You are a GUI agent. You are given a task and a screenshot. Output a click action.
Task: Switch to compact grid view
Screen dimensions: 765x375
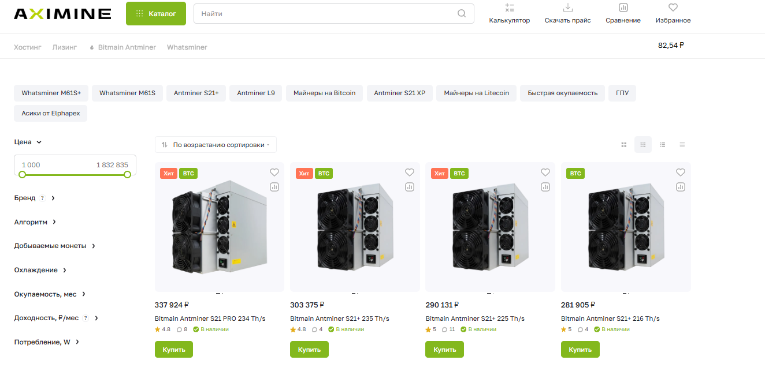643,145
